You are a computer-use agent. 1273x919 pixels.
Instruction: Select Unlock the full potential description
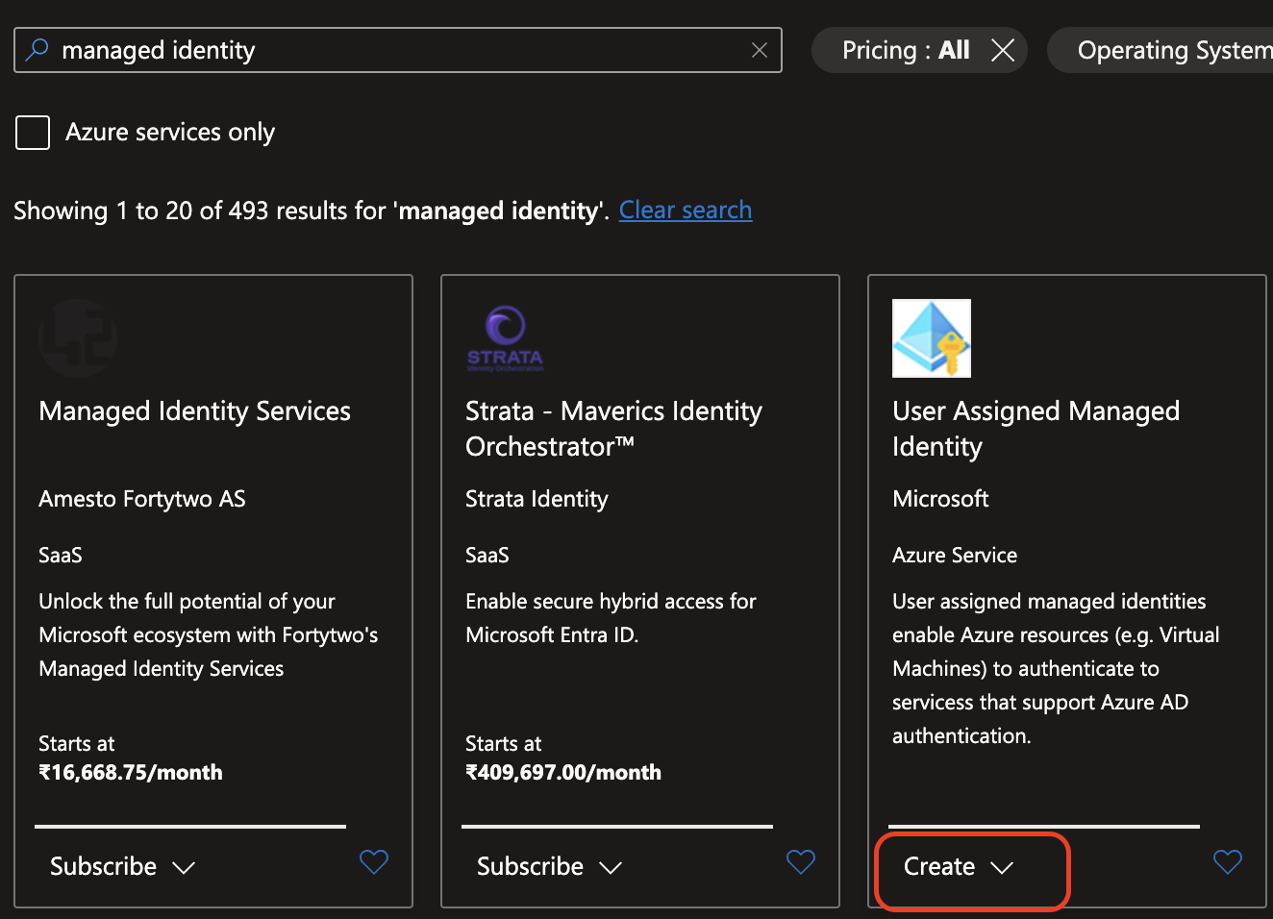[x=209, y=634]
